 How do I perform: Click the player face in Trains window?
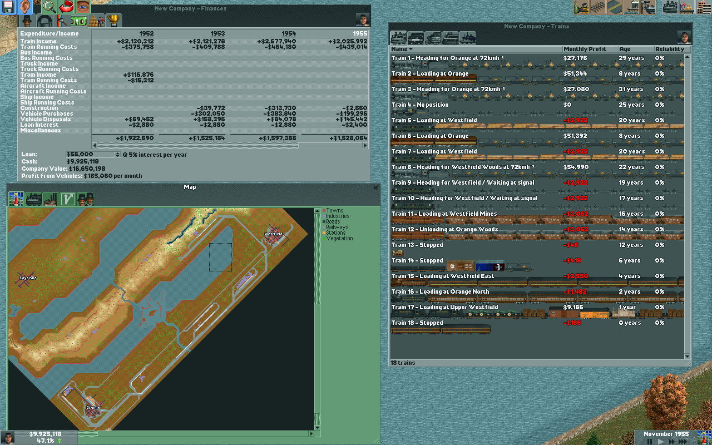[684, 38]
